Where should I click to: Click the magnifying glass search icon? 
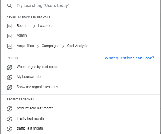tap(10, 6)
